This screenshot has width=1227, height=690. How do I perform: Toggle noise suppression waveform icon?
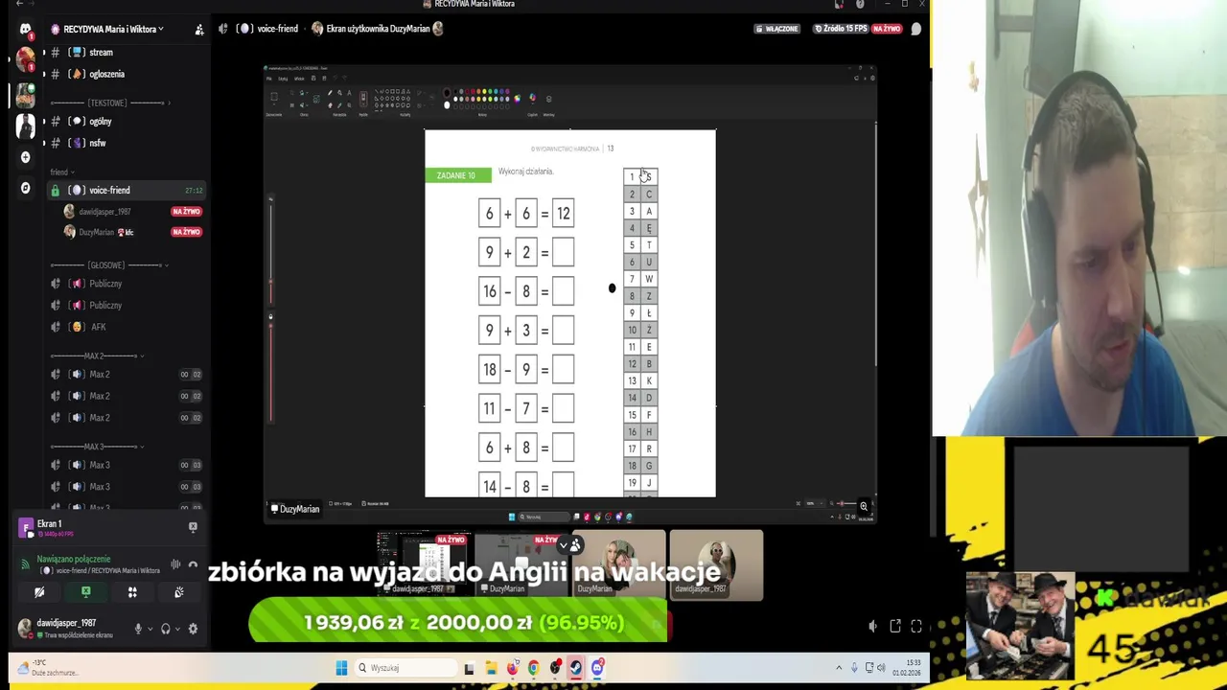pyautogui.click(x=175, y=564)
